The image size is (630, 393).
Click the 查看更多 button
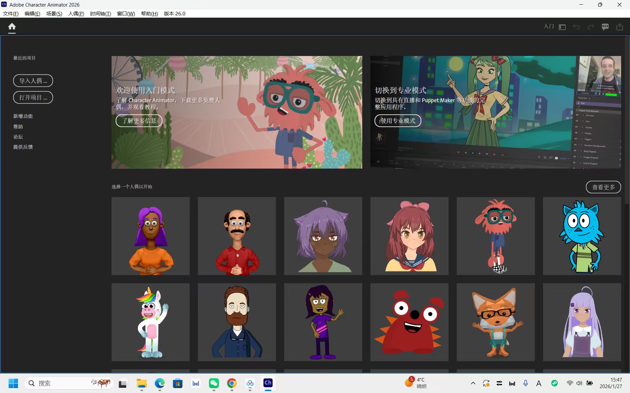(x=603, y=187)
